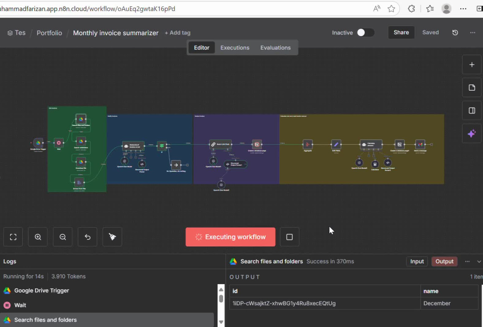Select the Calculate amount agent node
483x327 pixels.
[x=371, y=144]
